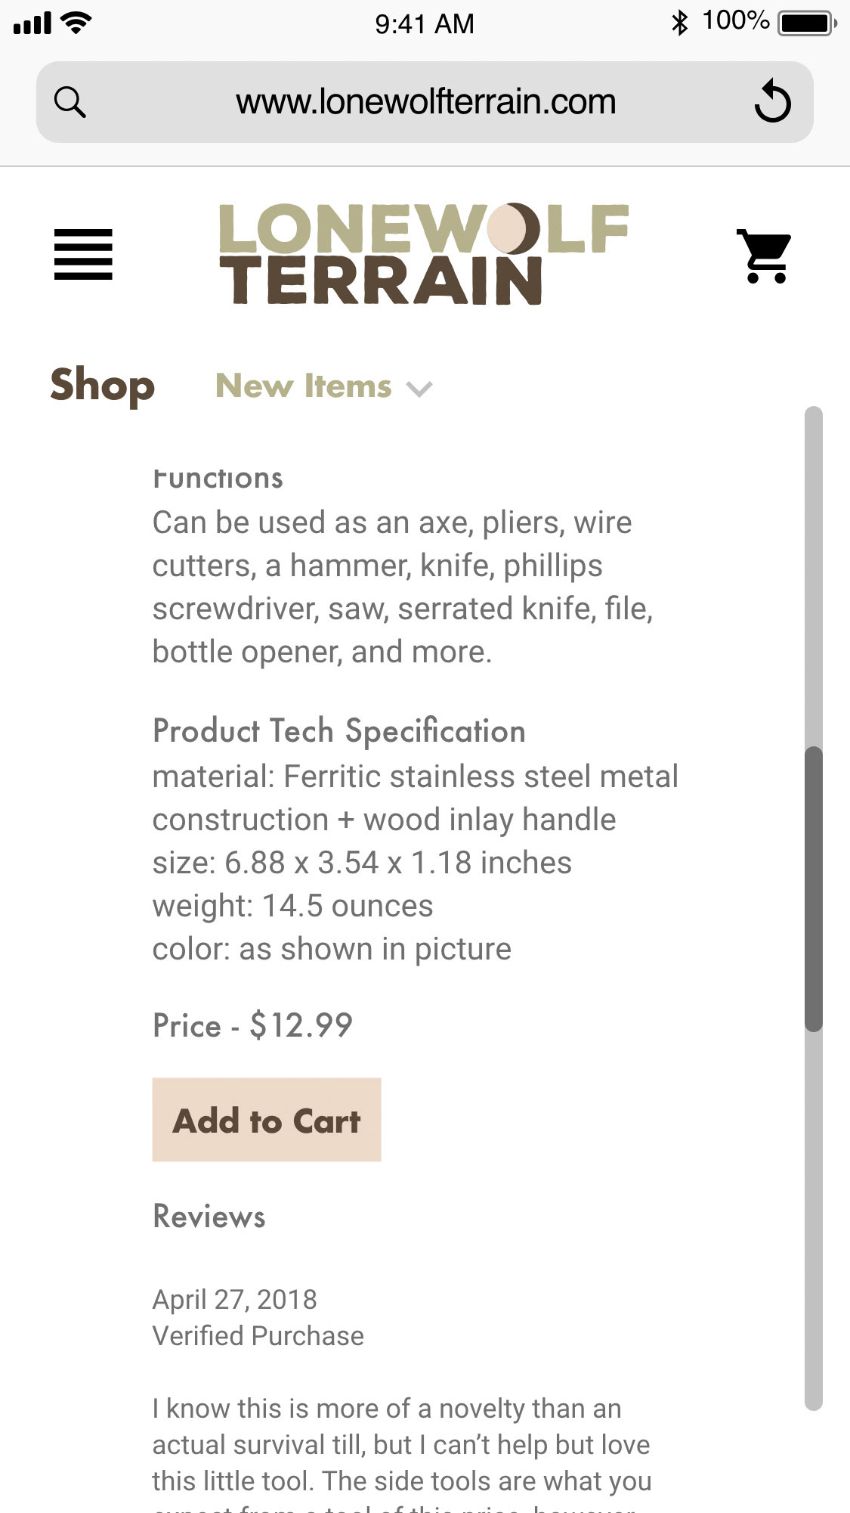Click the Lonewolf Terrain logo
The width and height of the screenshot is (850, 1513).
423,254
